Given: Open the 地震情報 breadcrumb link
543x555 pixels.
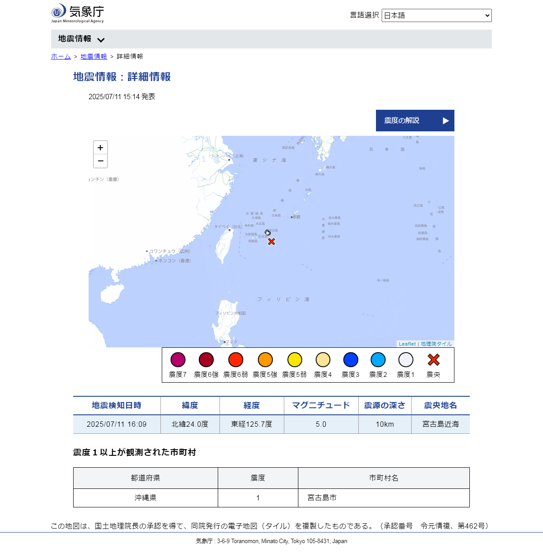Looking at the screenshot, I should (x=94, y=56).
